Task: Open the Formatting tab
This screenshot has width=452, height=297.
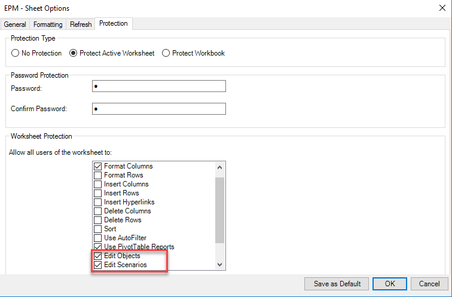Action: point(48,24)
